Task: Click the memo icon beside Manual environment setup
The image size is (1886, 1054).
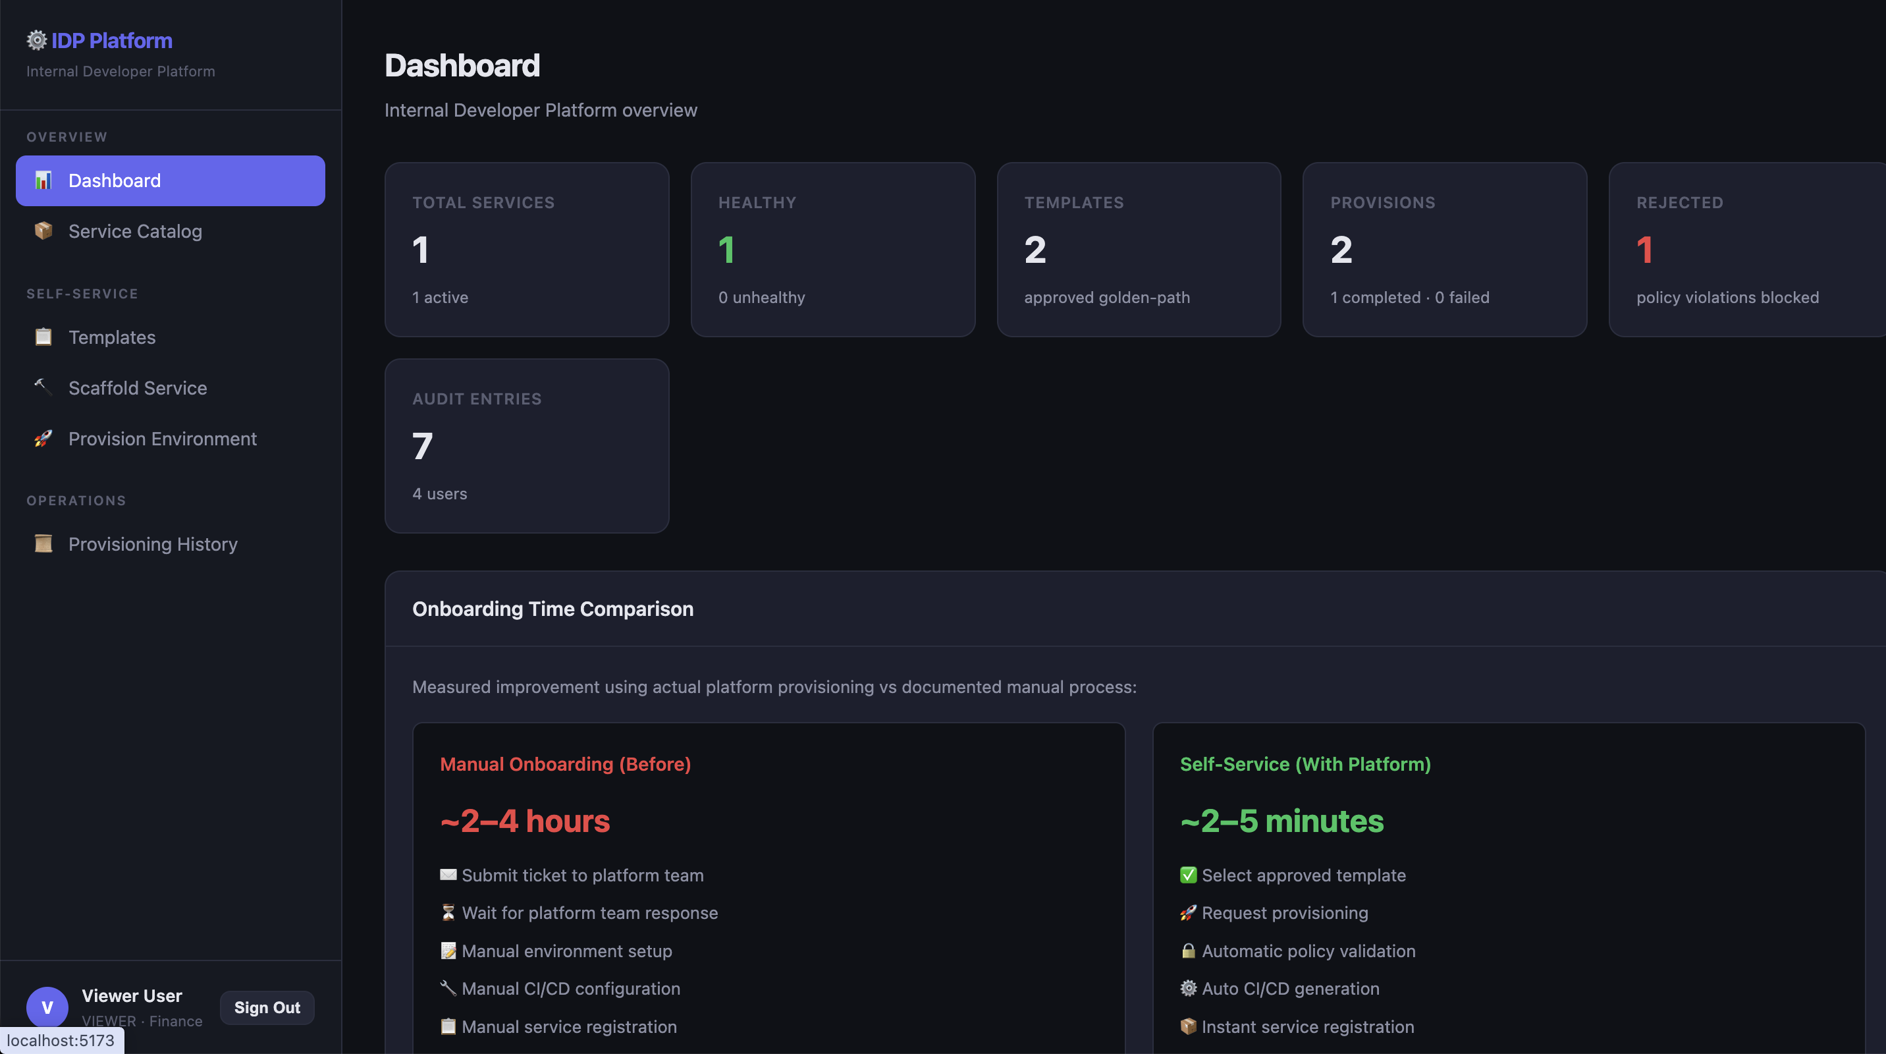Action: click(448, 951)
